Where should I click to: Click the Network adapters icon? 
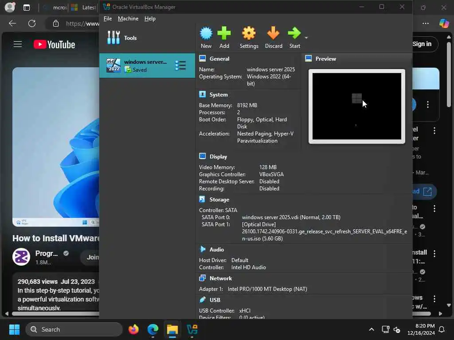tap(202, 278)
